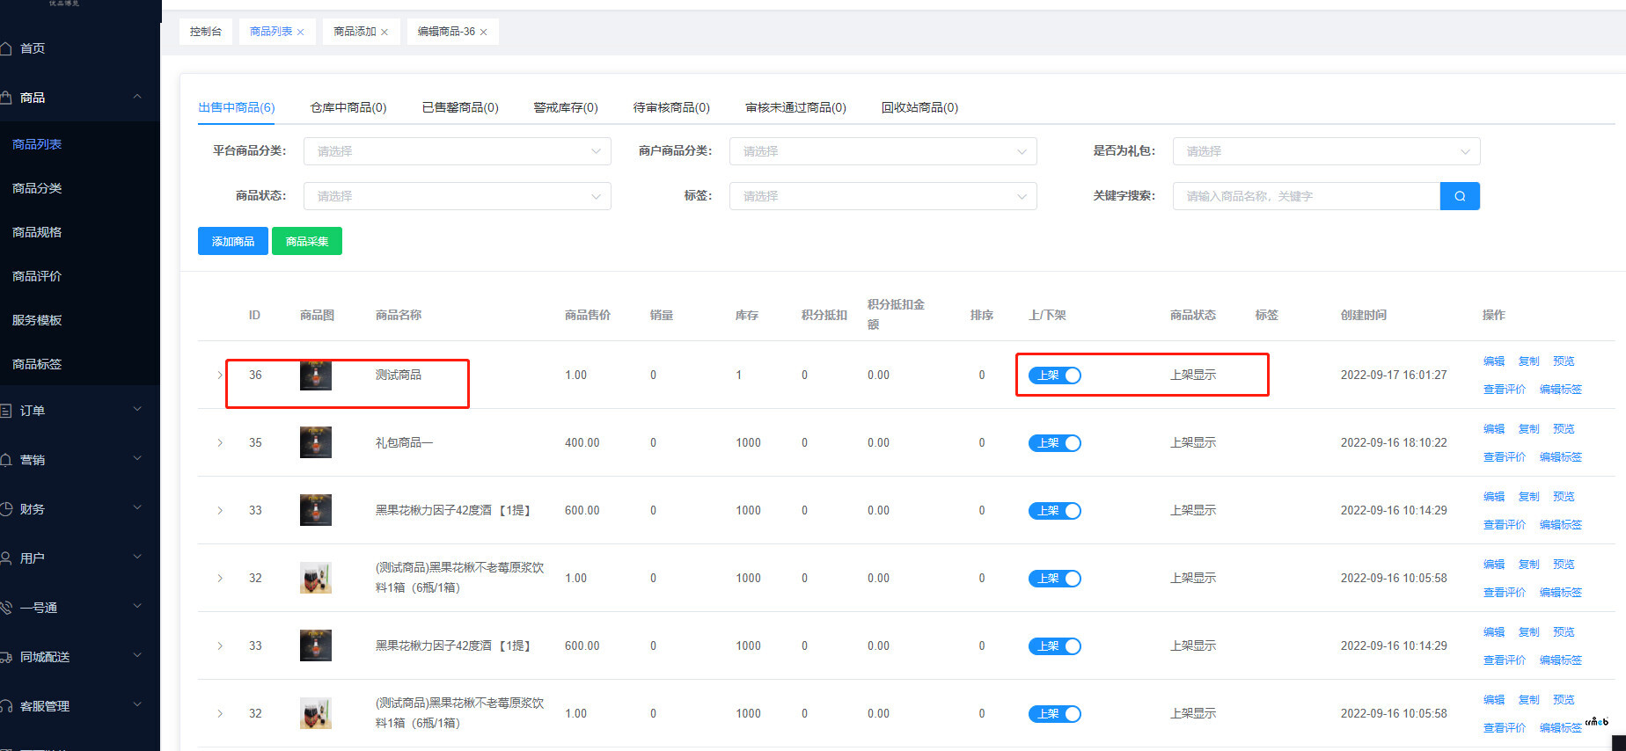Expand the 财务 finance sidebar menu
This screenshot has width=1626, height=751.
pyautogui.click(x=70, y=509)
